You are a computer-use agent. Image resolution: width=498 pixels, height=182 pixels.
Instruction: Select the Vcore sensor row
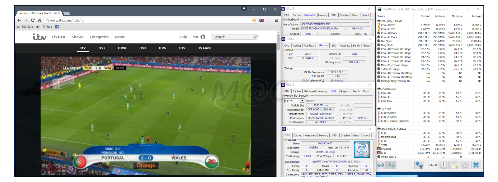coord(429,145)
